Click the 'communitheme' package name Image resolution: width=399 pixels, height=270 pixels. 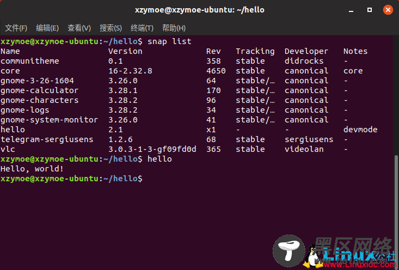pyautogui.click(x=30, y=61)
